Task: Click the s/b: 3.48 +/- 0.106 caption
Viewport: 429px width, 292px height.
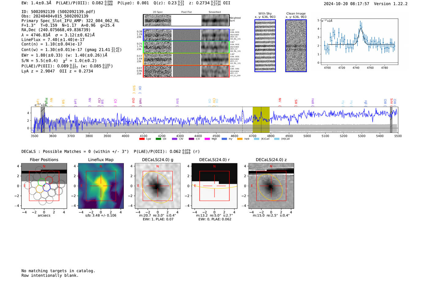Action: (x=101, y=215)
